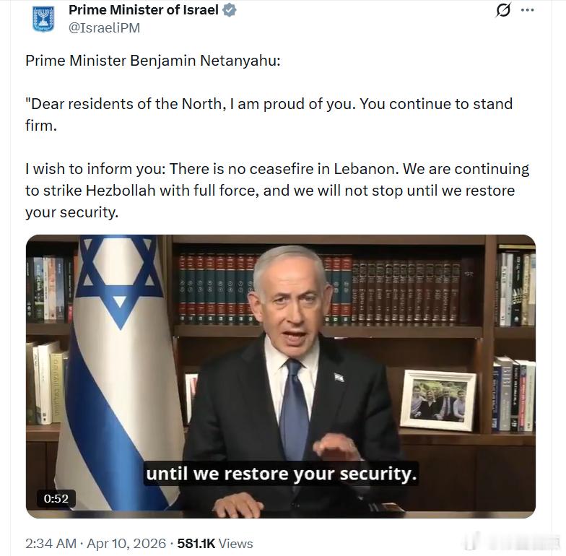Viewport: 566px width, 556px height.
Task: Click the Grok explain-post icon
Action: (502, 10)
